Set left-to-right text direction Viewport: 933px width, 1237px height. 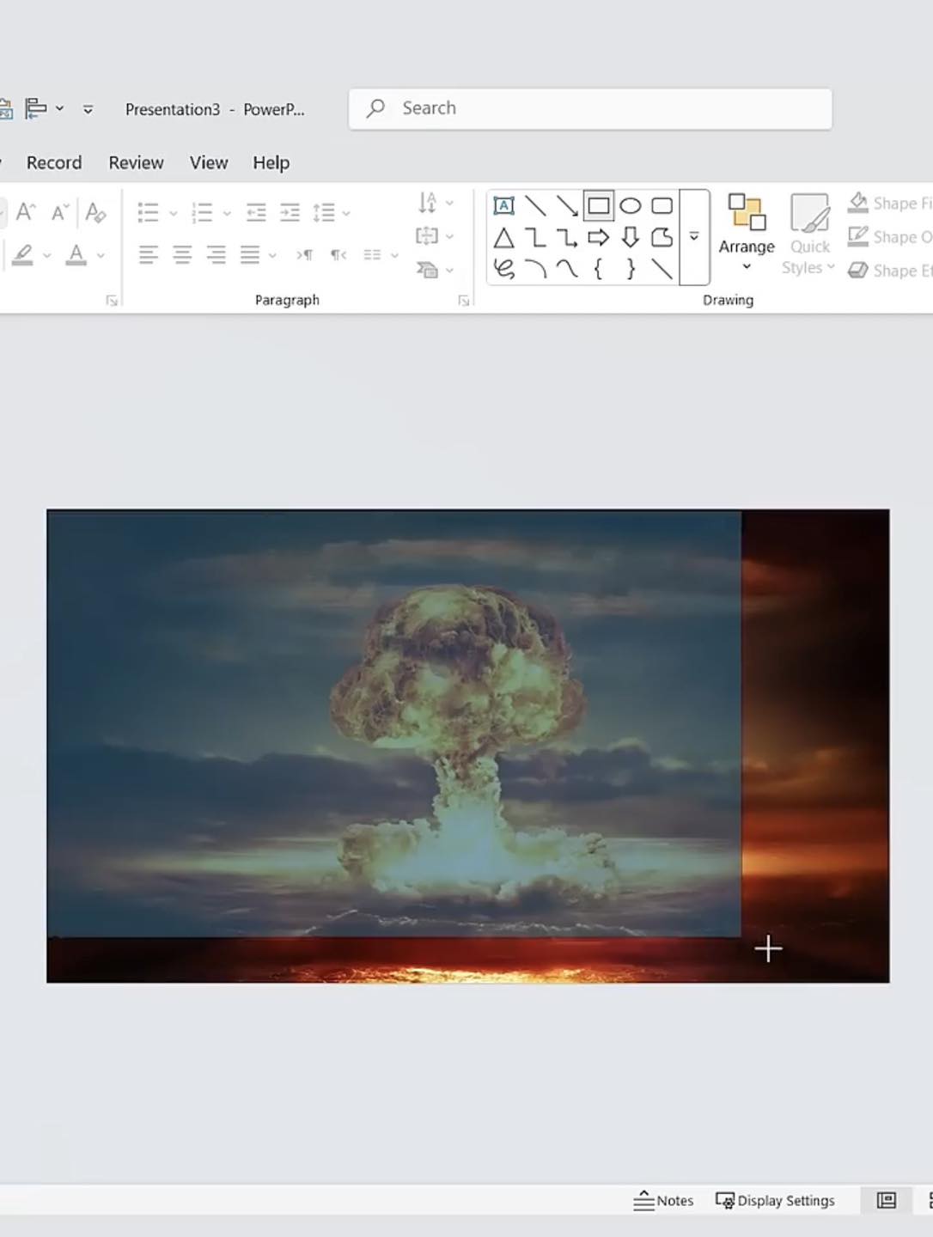[305, 254]
